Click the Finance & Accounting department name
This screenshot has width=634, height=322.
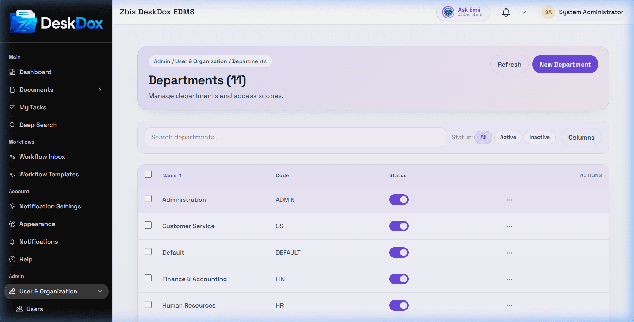pyautogui.click(x=194, y=279)
